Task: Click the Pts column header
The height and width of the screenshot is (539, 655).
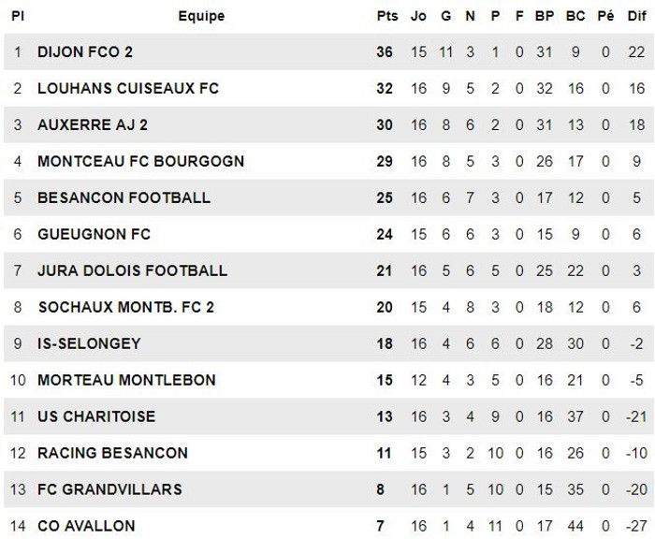Action: 387,16
